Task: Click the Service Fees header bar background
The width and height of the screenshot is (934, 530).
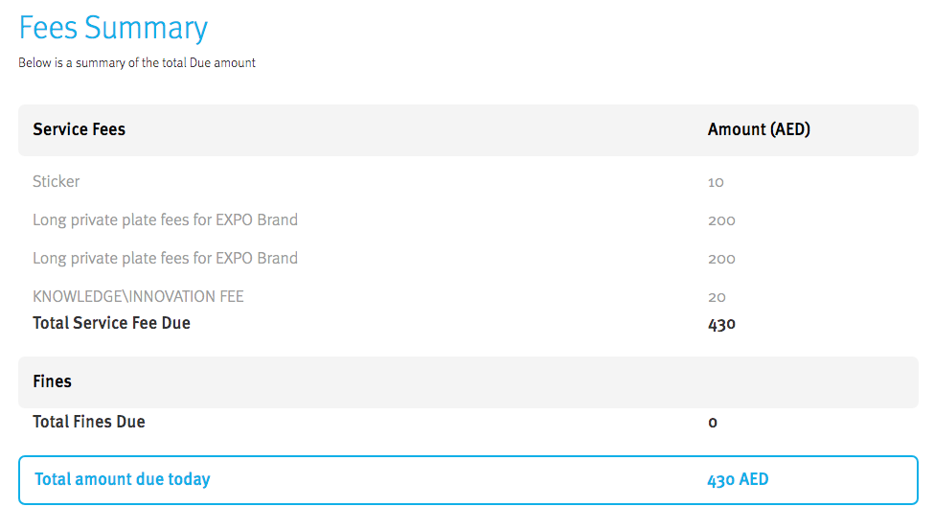Action: click(x=431, y=130)
